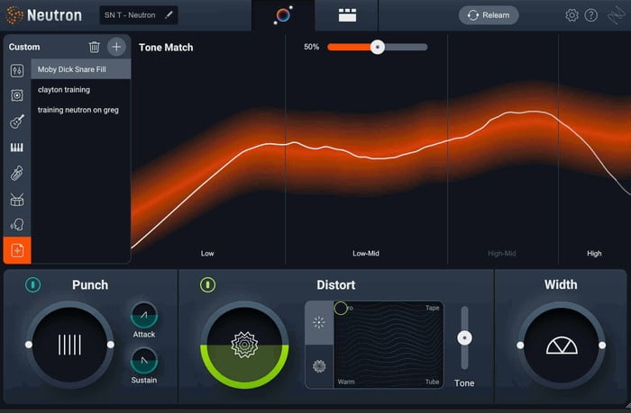631x413 pixels.
Task: Delete the selected custom target
Action: click(x=94, y=47)
